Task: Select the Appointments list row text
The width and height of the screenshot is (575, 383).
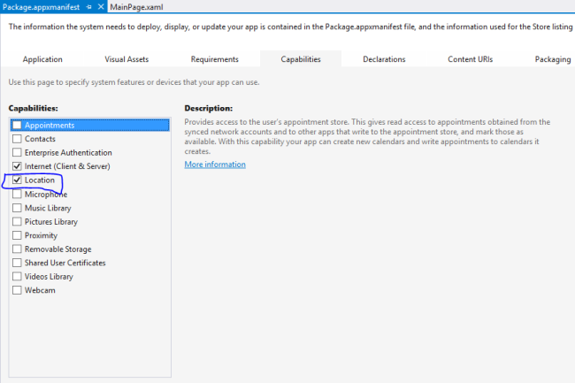Action: pyautogui.click(x=50, y=126)
